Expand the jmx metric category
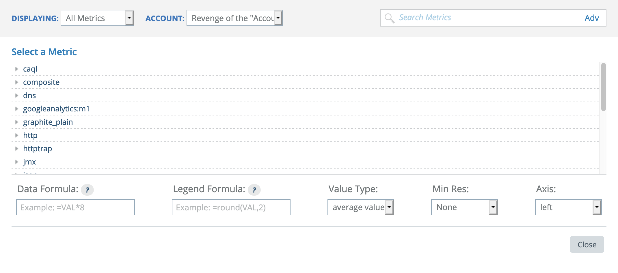618x273 pixels. point(16,162)
